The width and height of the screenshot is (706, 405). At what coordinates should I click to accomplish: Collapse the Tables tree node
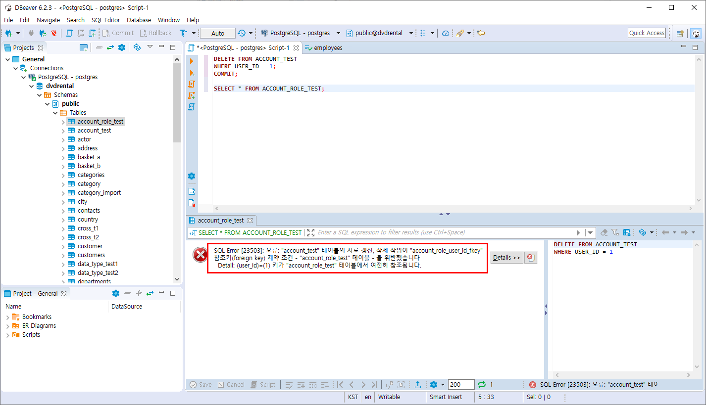55,113
